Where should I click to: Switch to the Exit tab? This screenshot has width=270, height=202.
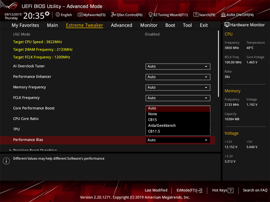click(x=204, y=25)
